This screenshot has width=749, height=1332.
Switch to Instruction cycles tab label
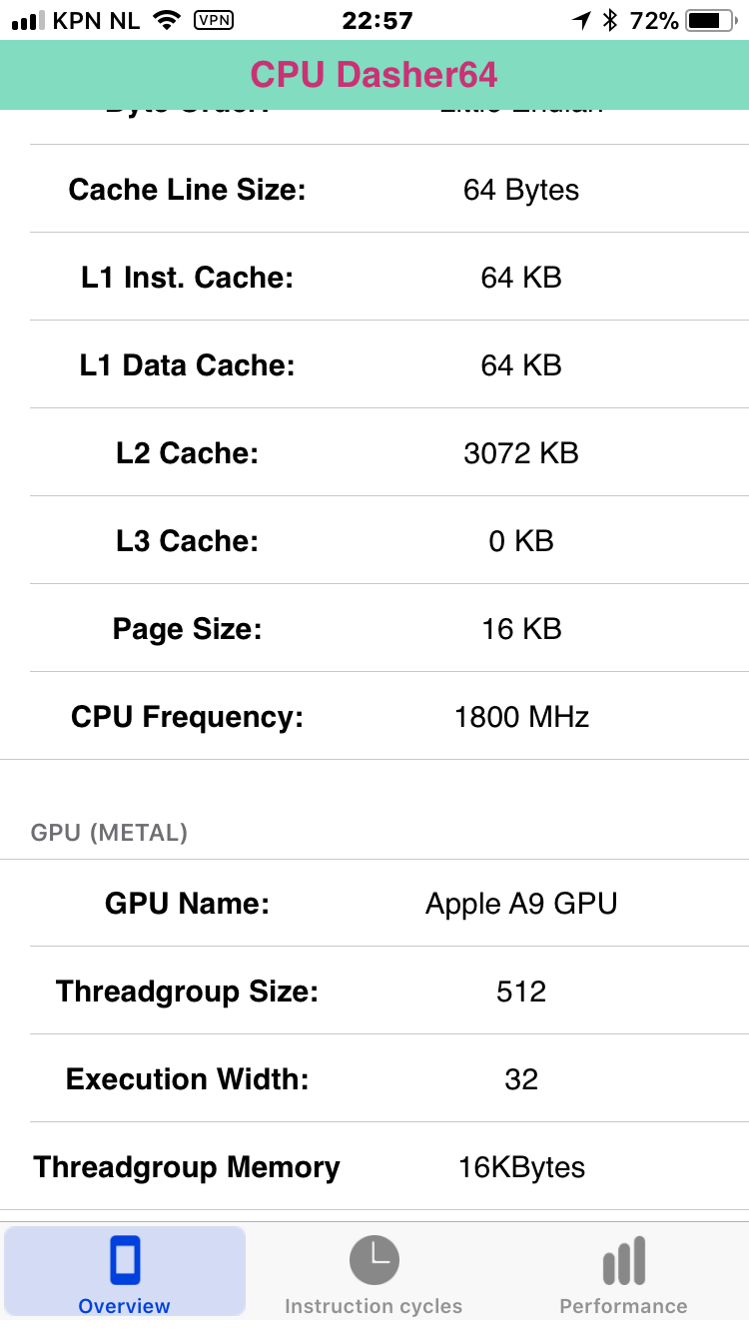[374, 1306]
